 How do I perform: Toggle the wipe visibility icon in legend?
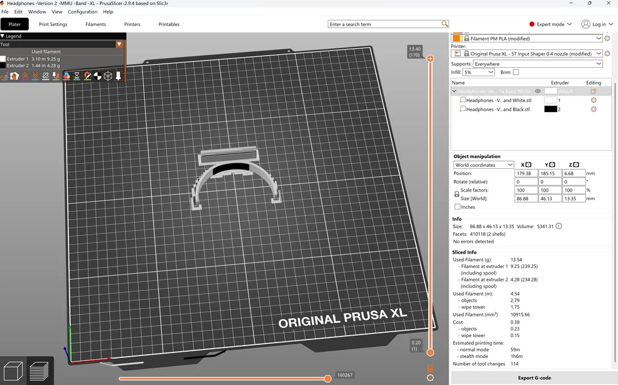click(15, 76)
